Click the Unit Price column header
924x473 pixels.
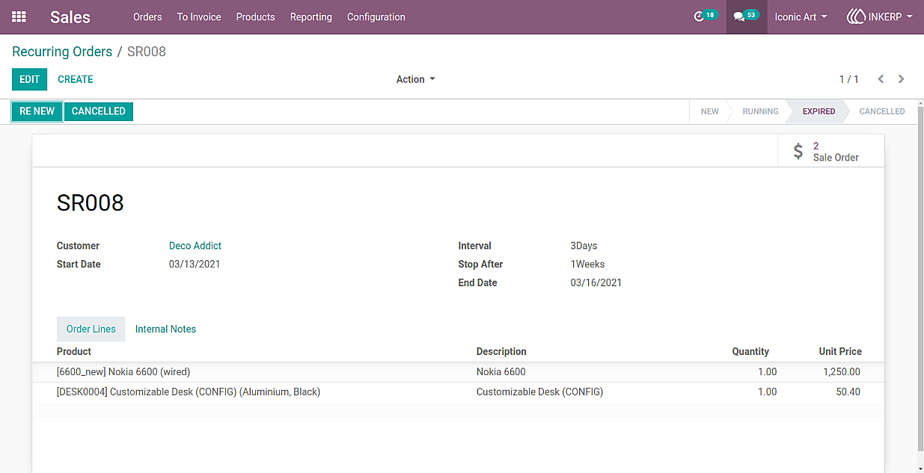click(840, 351)
